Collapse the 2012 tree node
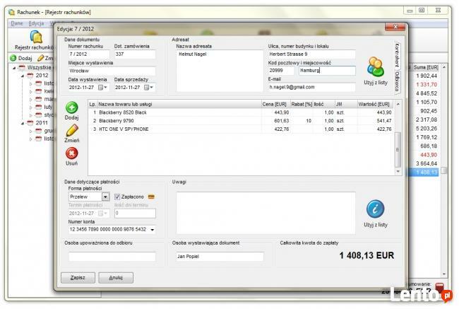Screen dimensions: 459x309 [x=22, y=75]
